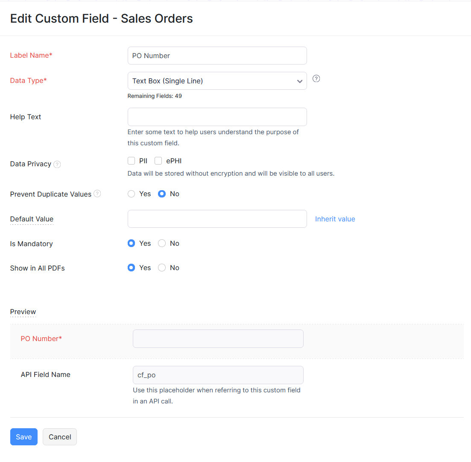The width and height of the screenshot is (471, 462).
Task: Focus the Help Text input box
Action: 217,117
